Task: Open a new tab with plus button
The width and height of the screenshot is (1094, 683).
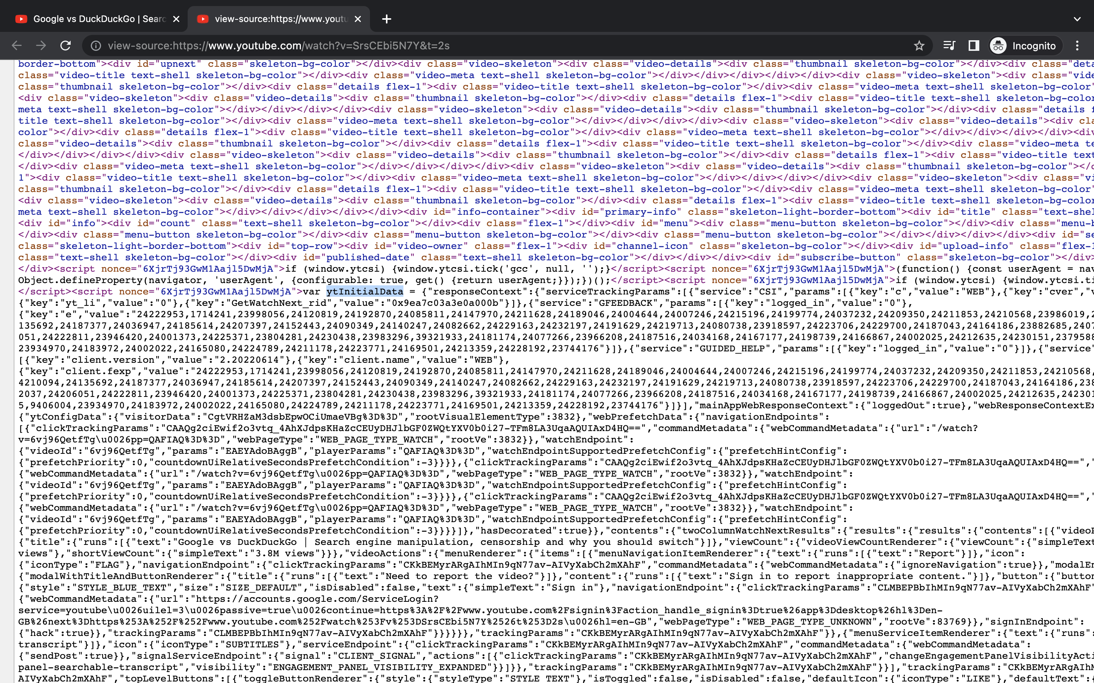Action: click(387, 19)
